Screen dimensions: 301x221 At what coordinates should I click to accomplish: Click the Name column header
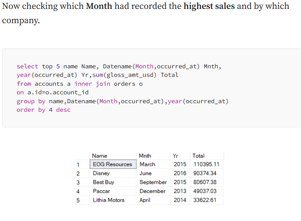pyautogui.click(x=113, y=156)
